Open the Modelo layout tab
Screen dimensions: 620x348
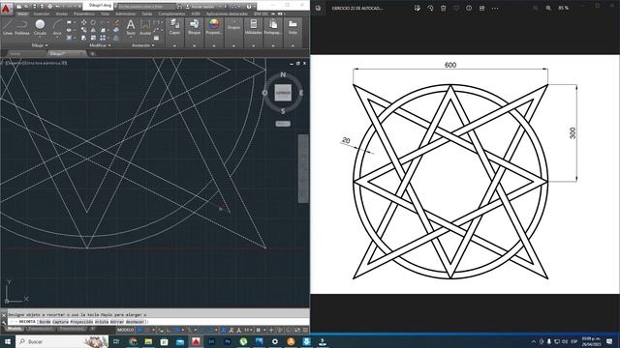click(x=15, y=329)
